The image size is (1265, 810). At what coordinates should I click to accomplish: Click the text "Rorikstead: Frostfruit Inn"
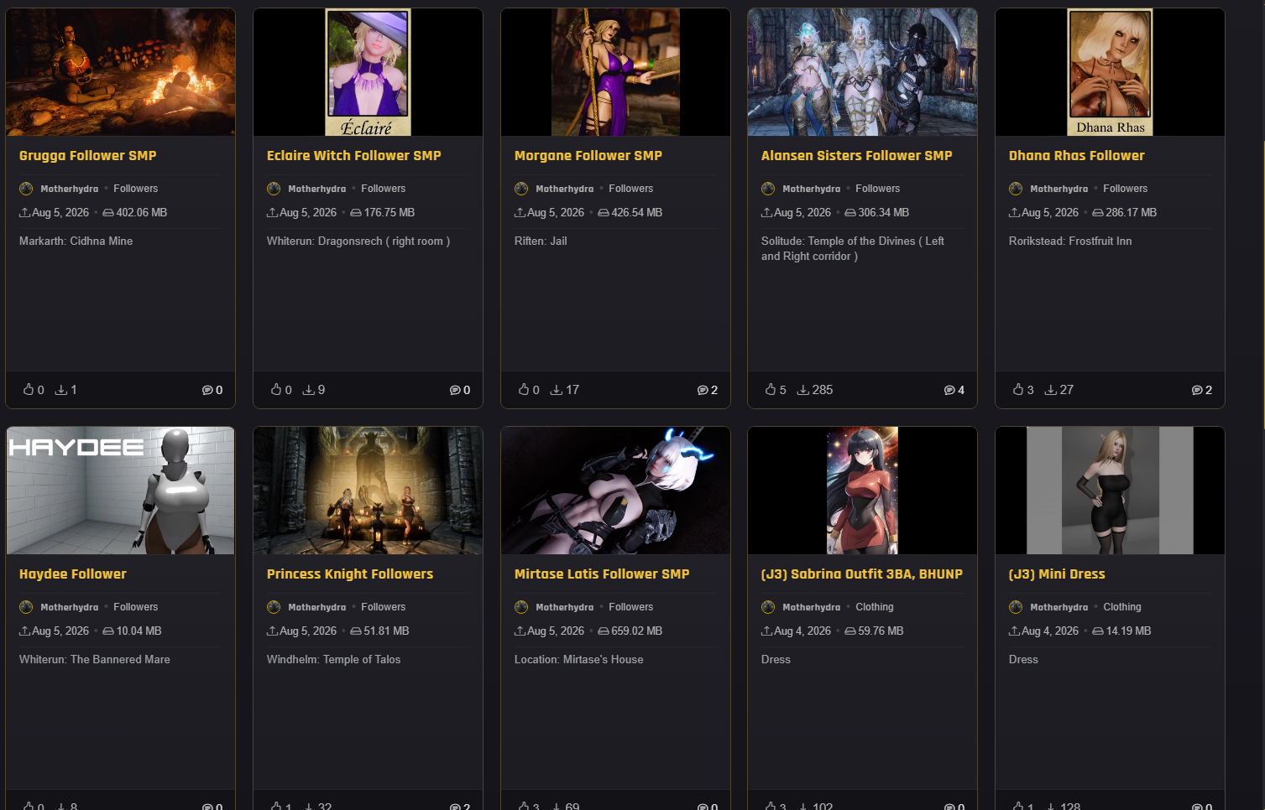click(x=1070, y=241)
